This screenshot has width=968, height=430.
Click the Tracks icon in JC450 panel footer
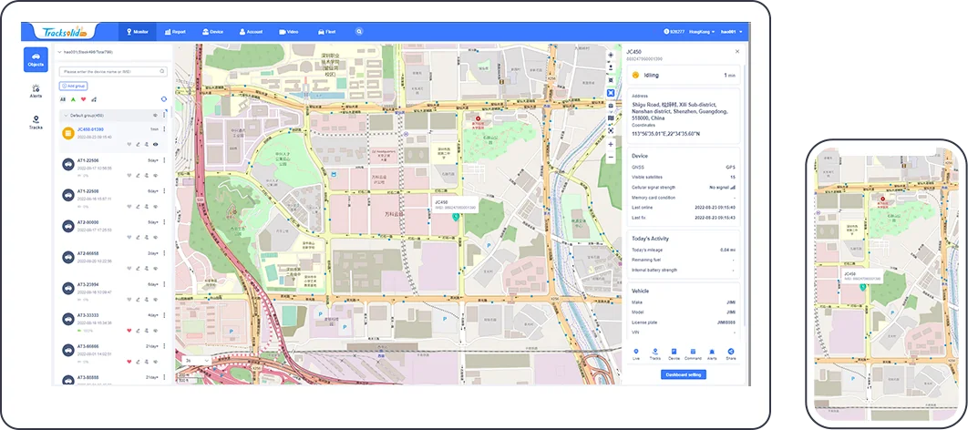click(x=655, y=353)
